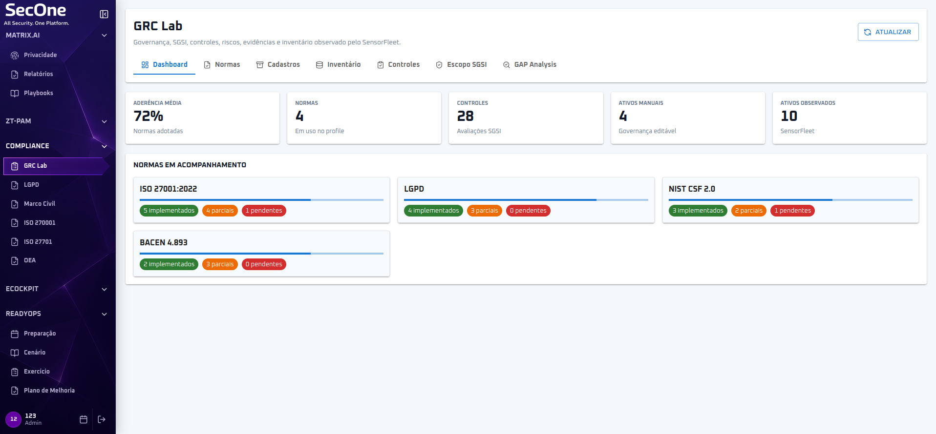Click the GRC Lab clipboard icon
This screenshot has width=936, height=434.
15,166
